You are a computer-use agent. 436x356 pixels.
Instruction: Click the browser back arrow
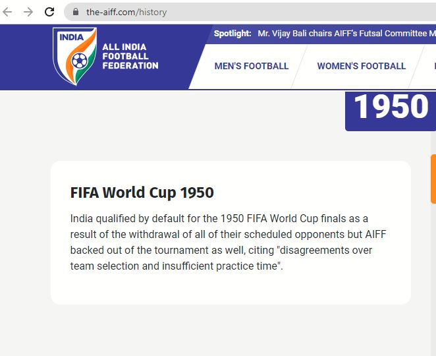(x=8, y=12)
